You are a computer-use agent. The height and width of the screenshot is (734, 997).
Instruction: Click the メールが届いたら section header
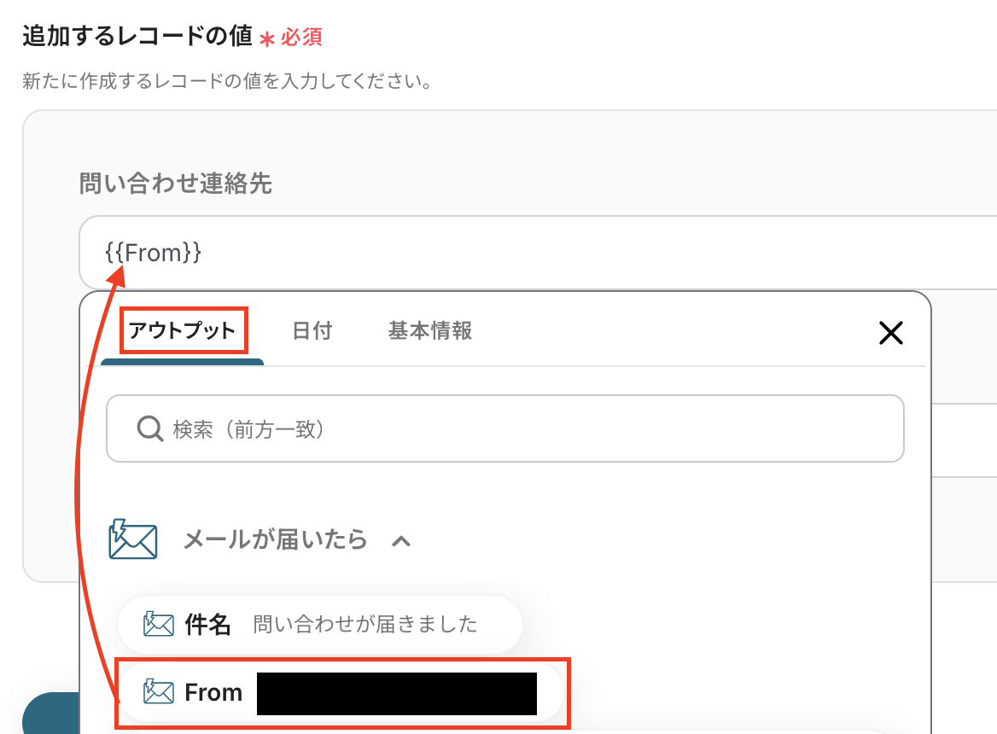pyautogui.click(x=275, y=539)
